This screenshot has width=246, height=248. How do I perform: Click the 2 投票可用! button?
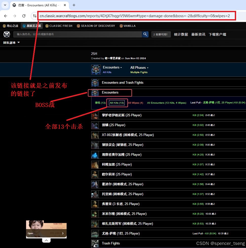(x=161, y=34)
